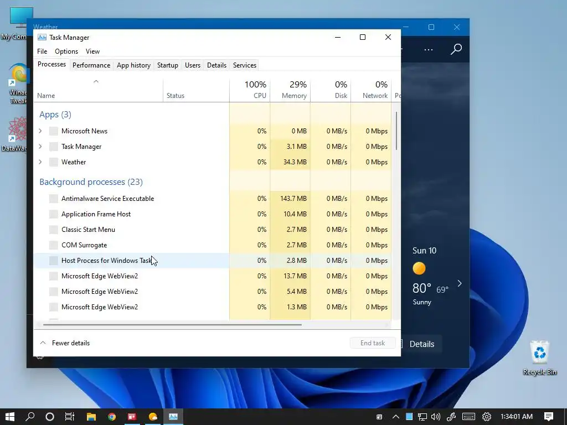
Task: Open the notification center icon
Action: pyautogui.click(x=549, y=417)
